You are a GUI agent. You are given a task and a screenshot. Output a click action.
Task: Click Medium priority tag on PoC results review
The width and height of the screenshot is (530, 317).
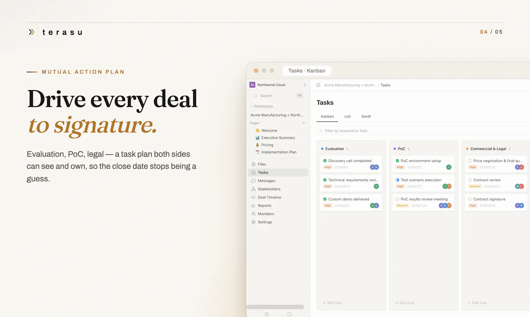[x=402, y=206]
